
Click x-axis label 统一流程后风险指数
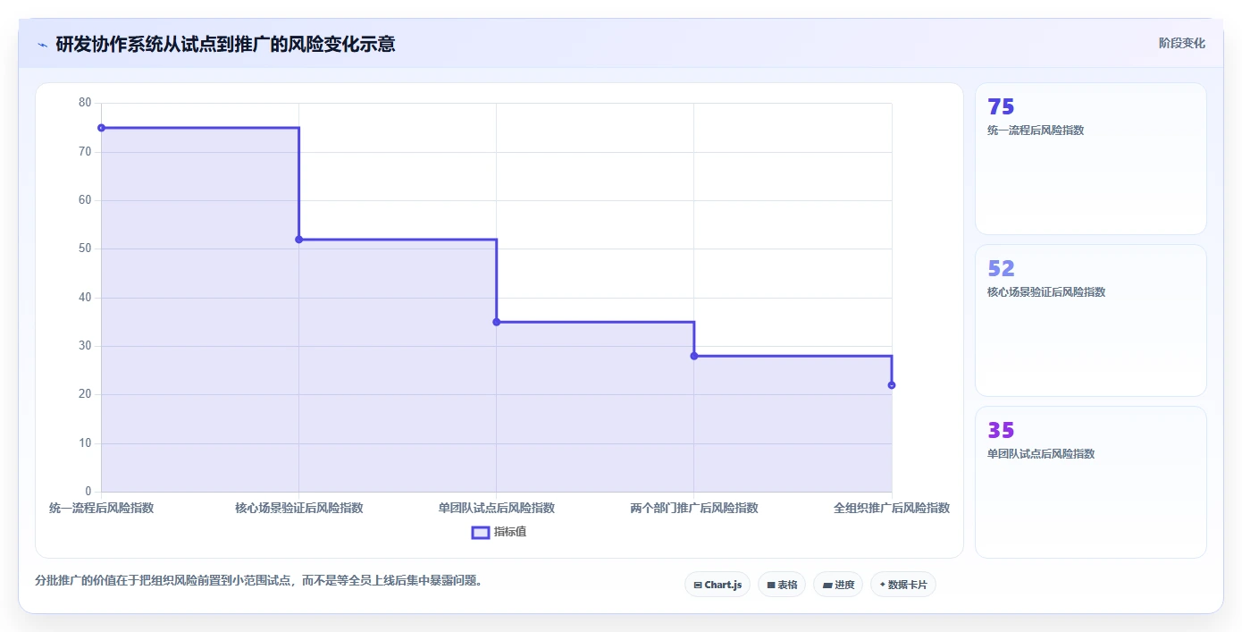(101, 508)
